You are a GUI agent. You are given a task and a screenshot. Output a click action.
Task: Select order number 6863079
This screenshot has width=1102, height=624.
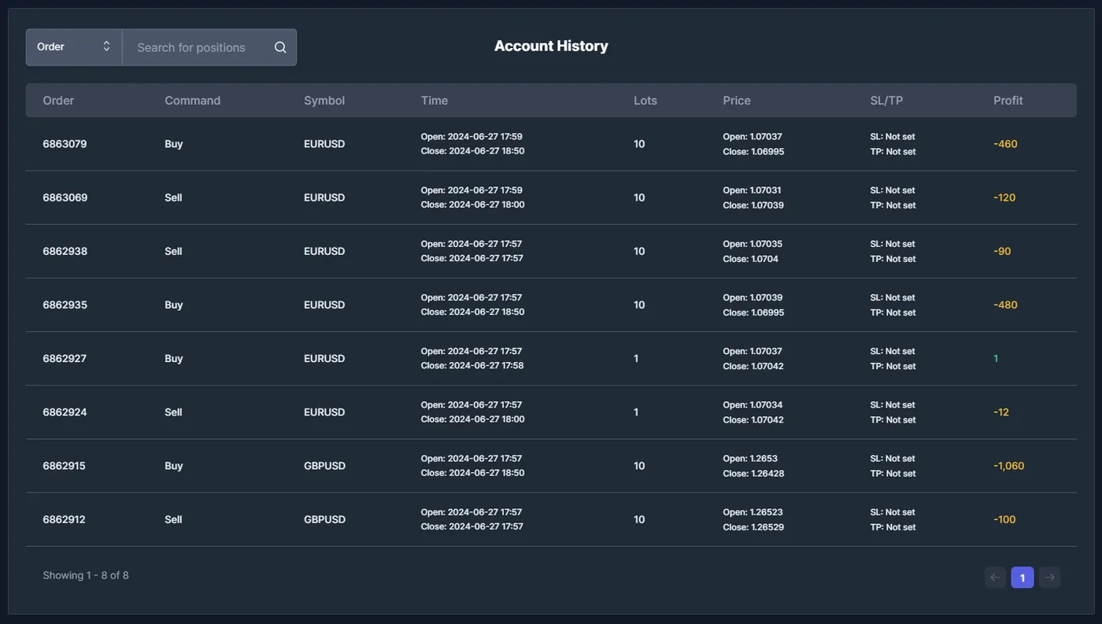coord(65,144)
